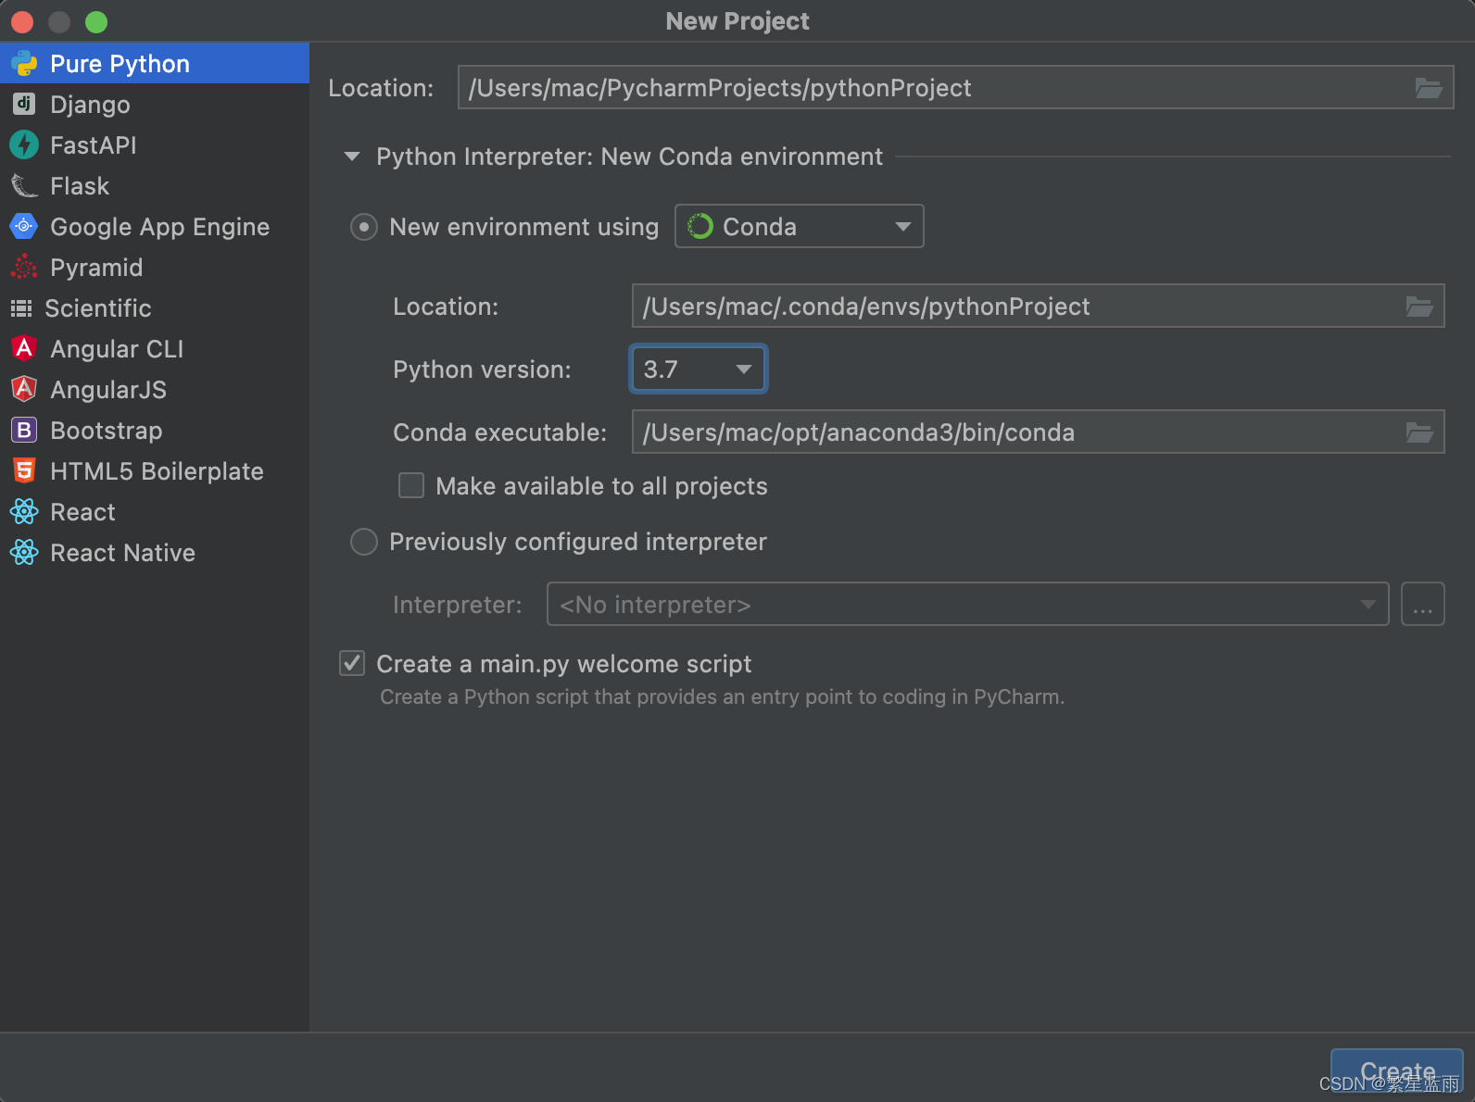Click the Create button
1475x1102 pixels.
[x=1397, y=1071]
